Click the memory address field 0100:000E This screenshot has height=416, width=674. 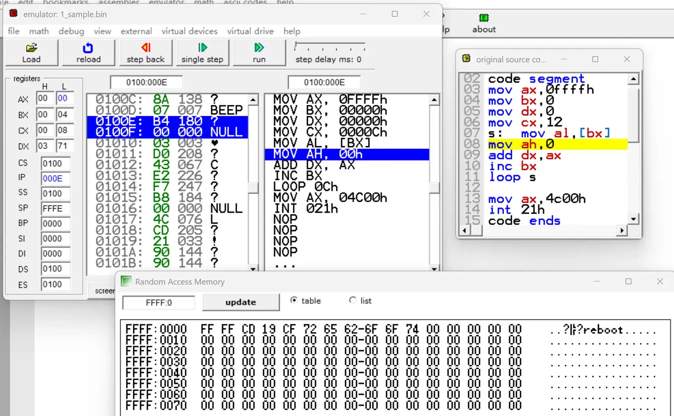click(x=147, y=82)
